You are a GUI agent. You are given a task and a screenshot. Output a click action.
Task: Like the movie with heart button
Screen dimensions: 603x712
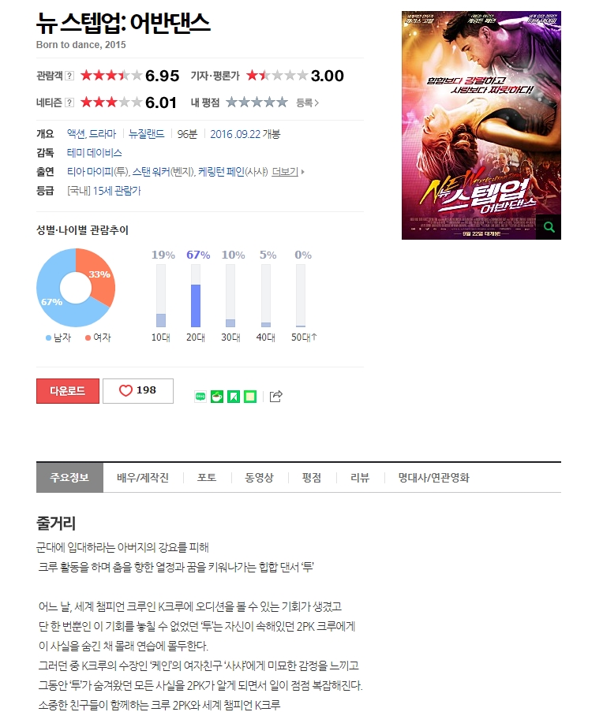(x=138, y=390)
